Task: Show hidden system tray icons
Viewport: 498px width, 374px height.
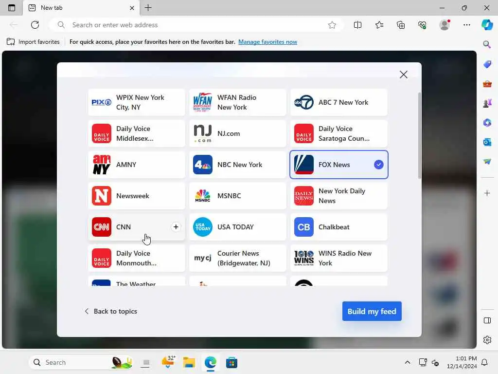Action: 408,362
